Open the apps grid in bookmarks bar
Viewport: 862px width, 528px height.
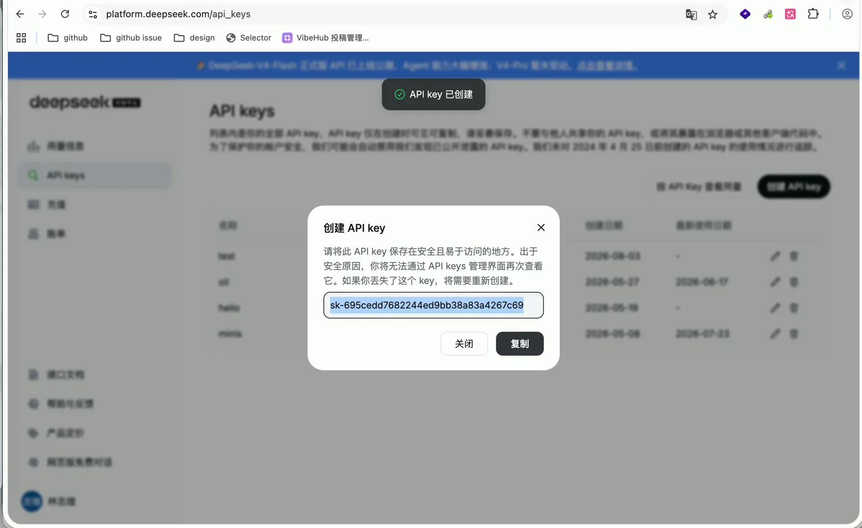[21, 38]
